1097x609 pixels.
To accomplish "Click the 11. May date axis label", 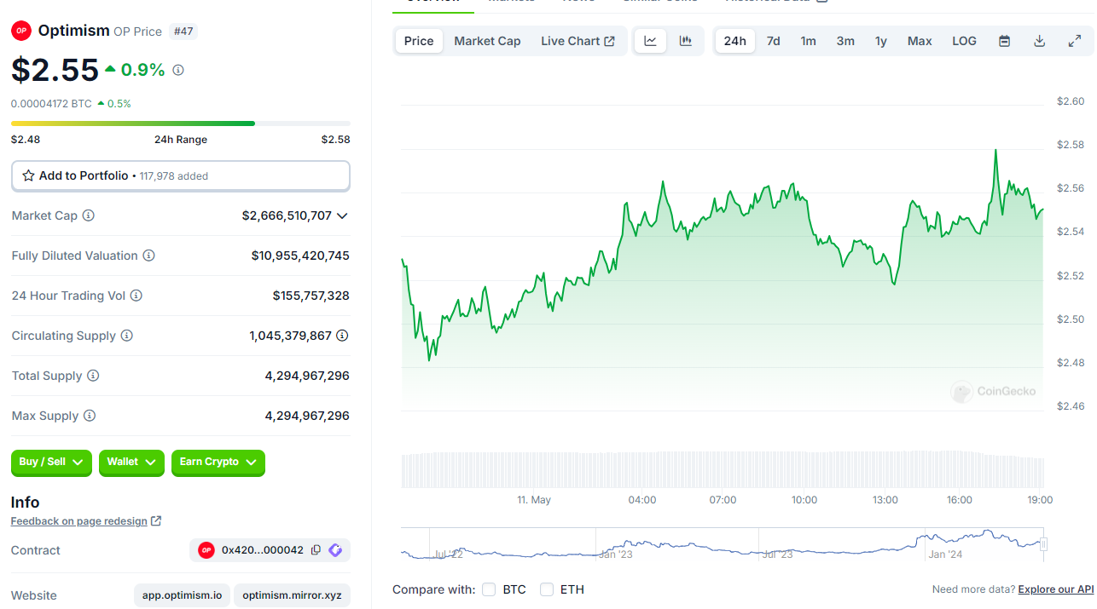I will click(534, 500).
